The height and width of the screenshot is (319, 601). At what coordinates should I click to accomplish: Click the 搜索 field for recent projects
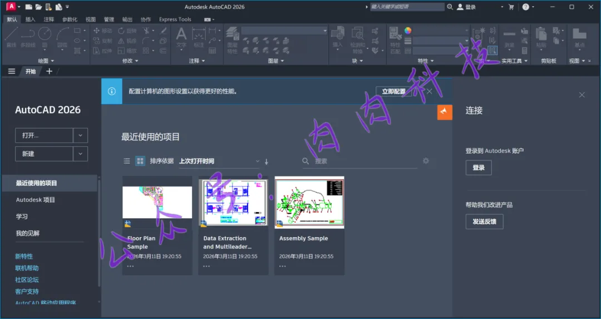(360, 161)
